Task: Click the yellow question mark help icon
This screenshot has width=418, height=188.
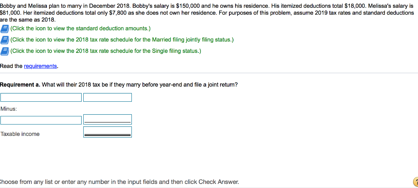Action: 414,182
